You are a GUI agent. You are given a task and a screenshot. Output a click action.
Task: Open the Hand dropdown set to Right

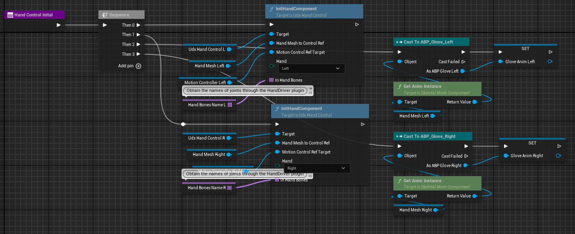click(x=317, y=168)
